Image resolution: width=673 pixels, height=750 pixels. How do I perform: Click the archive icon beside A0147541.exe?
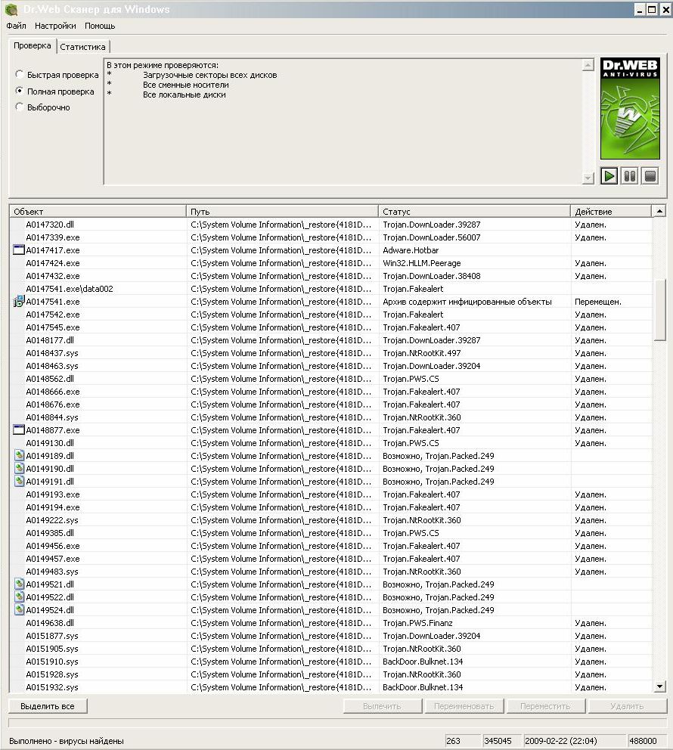click(x=19, y=302)
